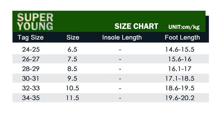Select tag size 24-25 cell
This screenshot has width=223, height=113.
(31, 49)
